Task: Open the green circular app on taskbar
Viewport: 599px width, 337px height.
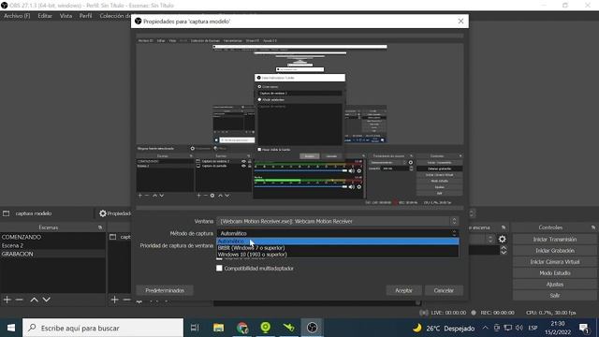Action: click(x=266, y=328)
